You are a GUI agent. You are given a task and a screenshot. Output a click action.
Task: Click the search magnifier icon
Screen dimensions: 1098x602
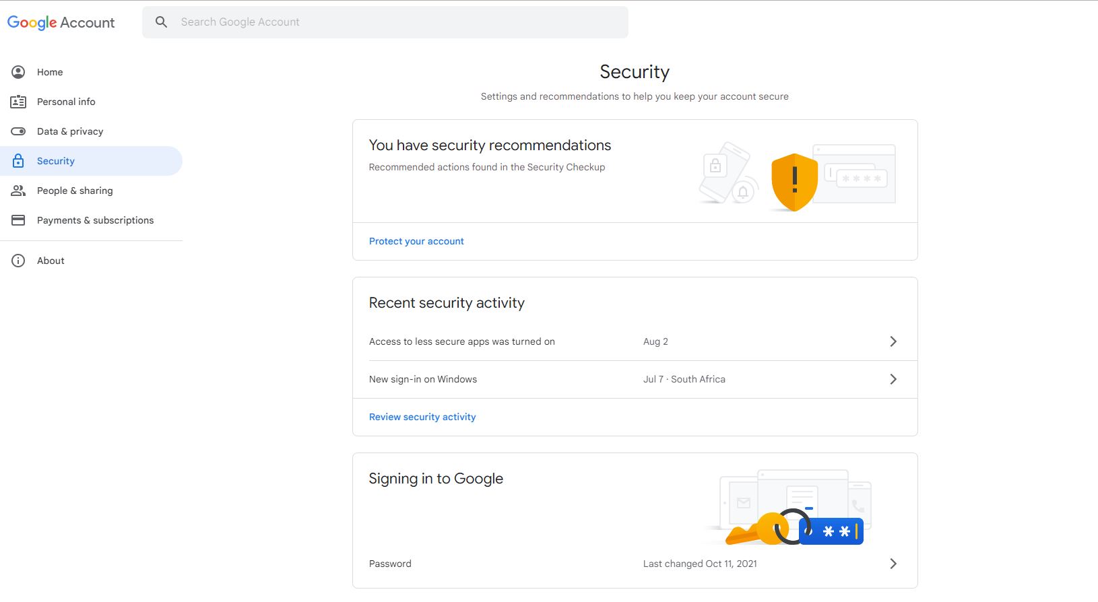161,22
